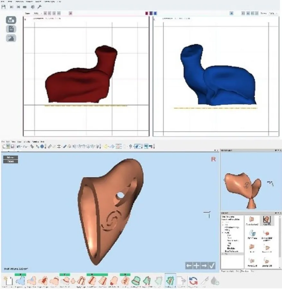The width and height of the screenshot is (282, 289).
Task: Select the highlighted thumbnail in the library panel
Action: point(266,220)
